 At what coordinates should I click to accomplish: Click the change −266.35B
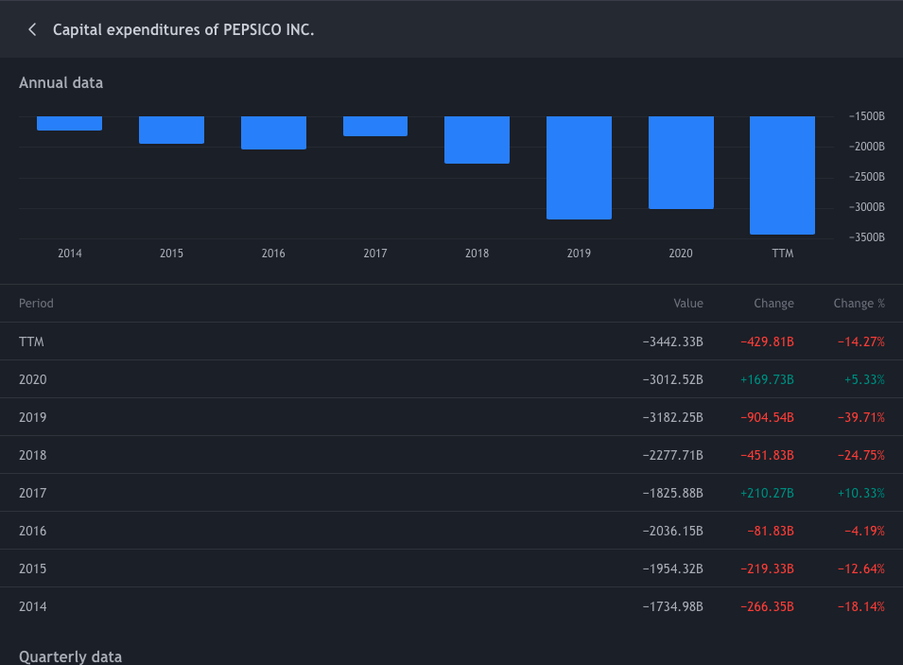point(767,606)
